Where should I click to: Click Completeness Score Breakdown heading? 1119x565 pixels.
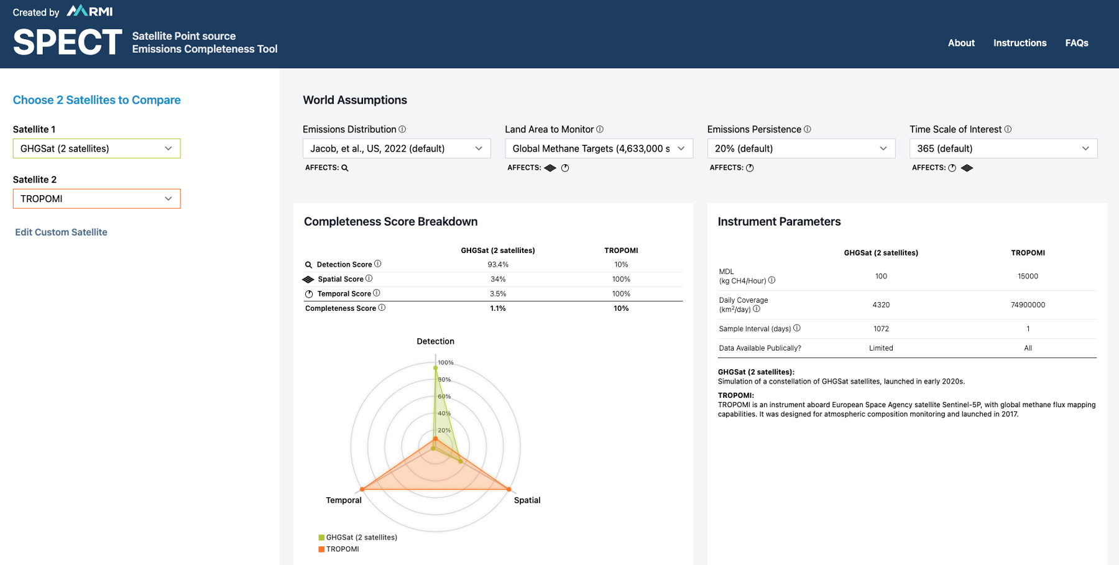click(x=390, y=222)
